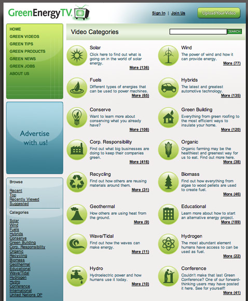Viewport: 248px width, 301px height.
Task: Go to GREEN JOBS in sidebar menu
Action: (22, 66)
